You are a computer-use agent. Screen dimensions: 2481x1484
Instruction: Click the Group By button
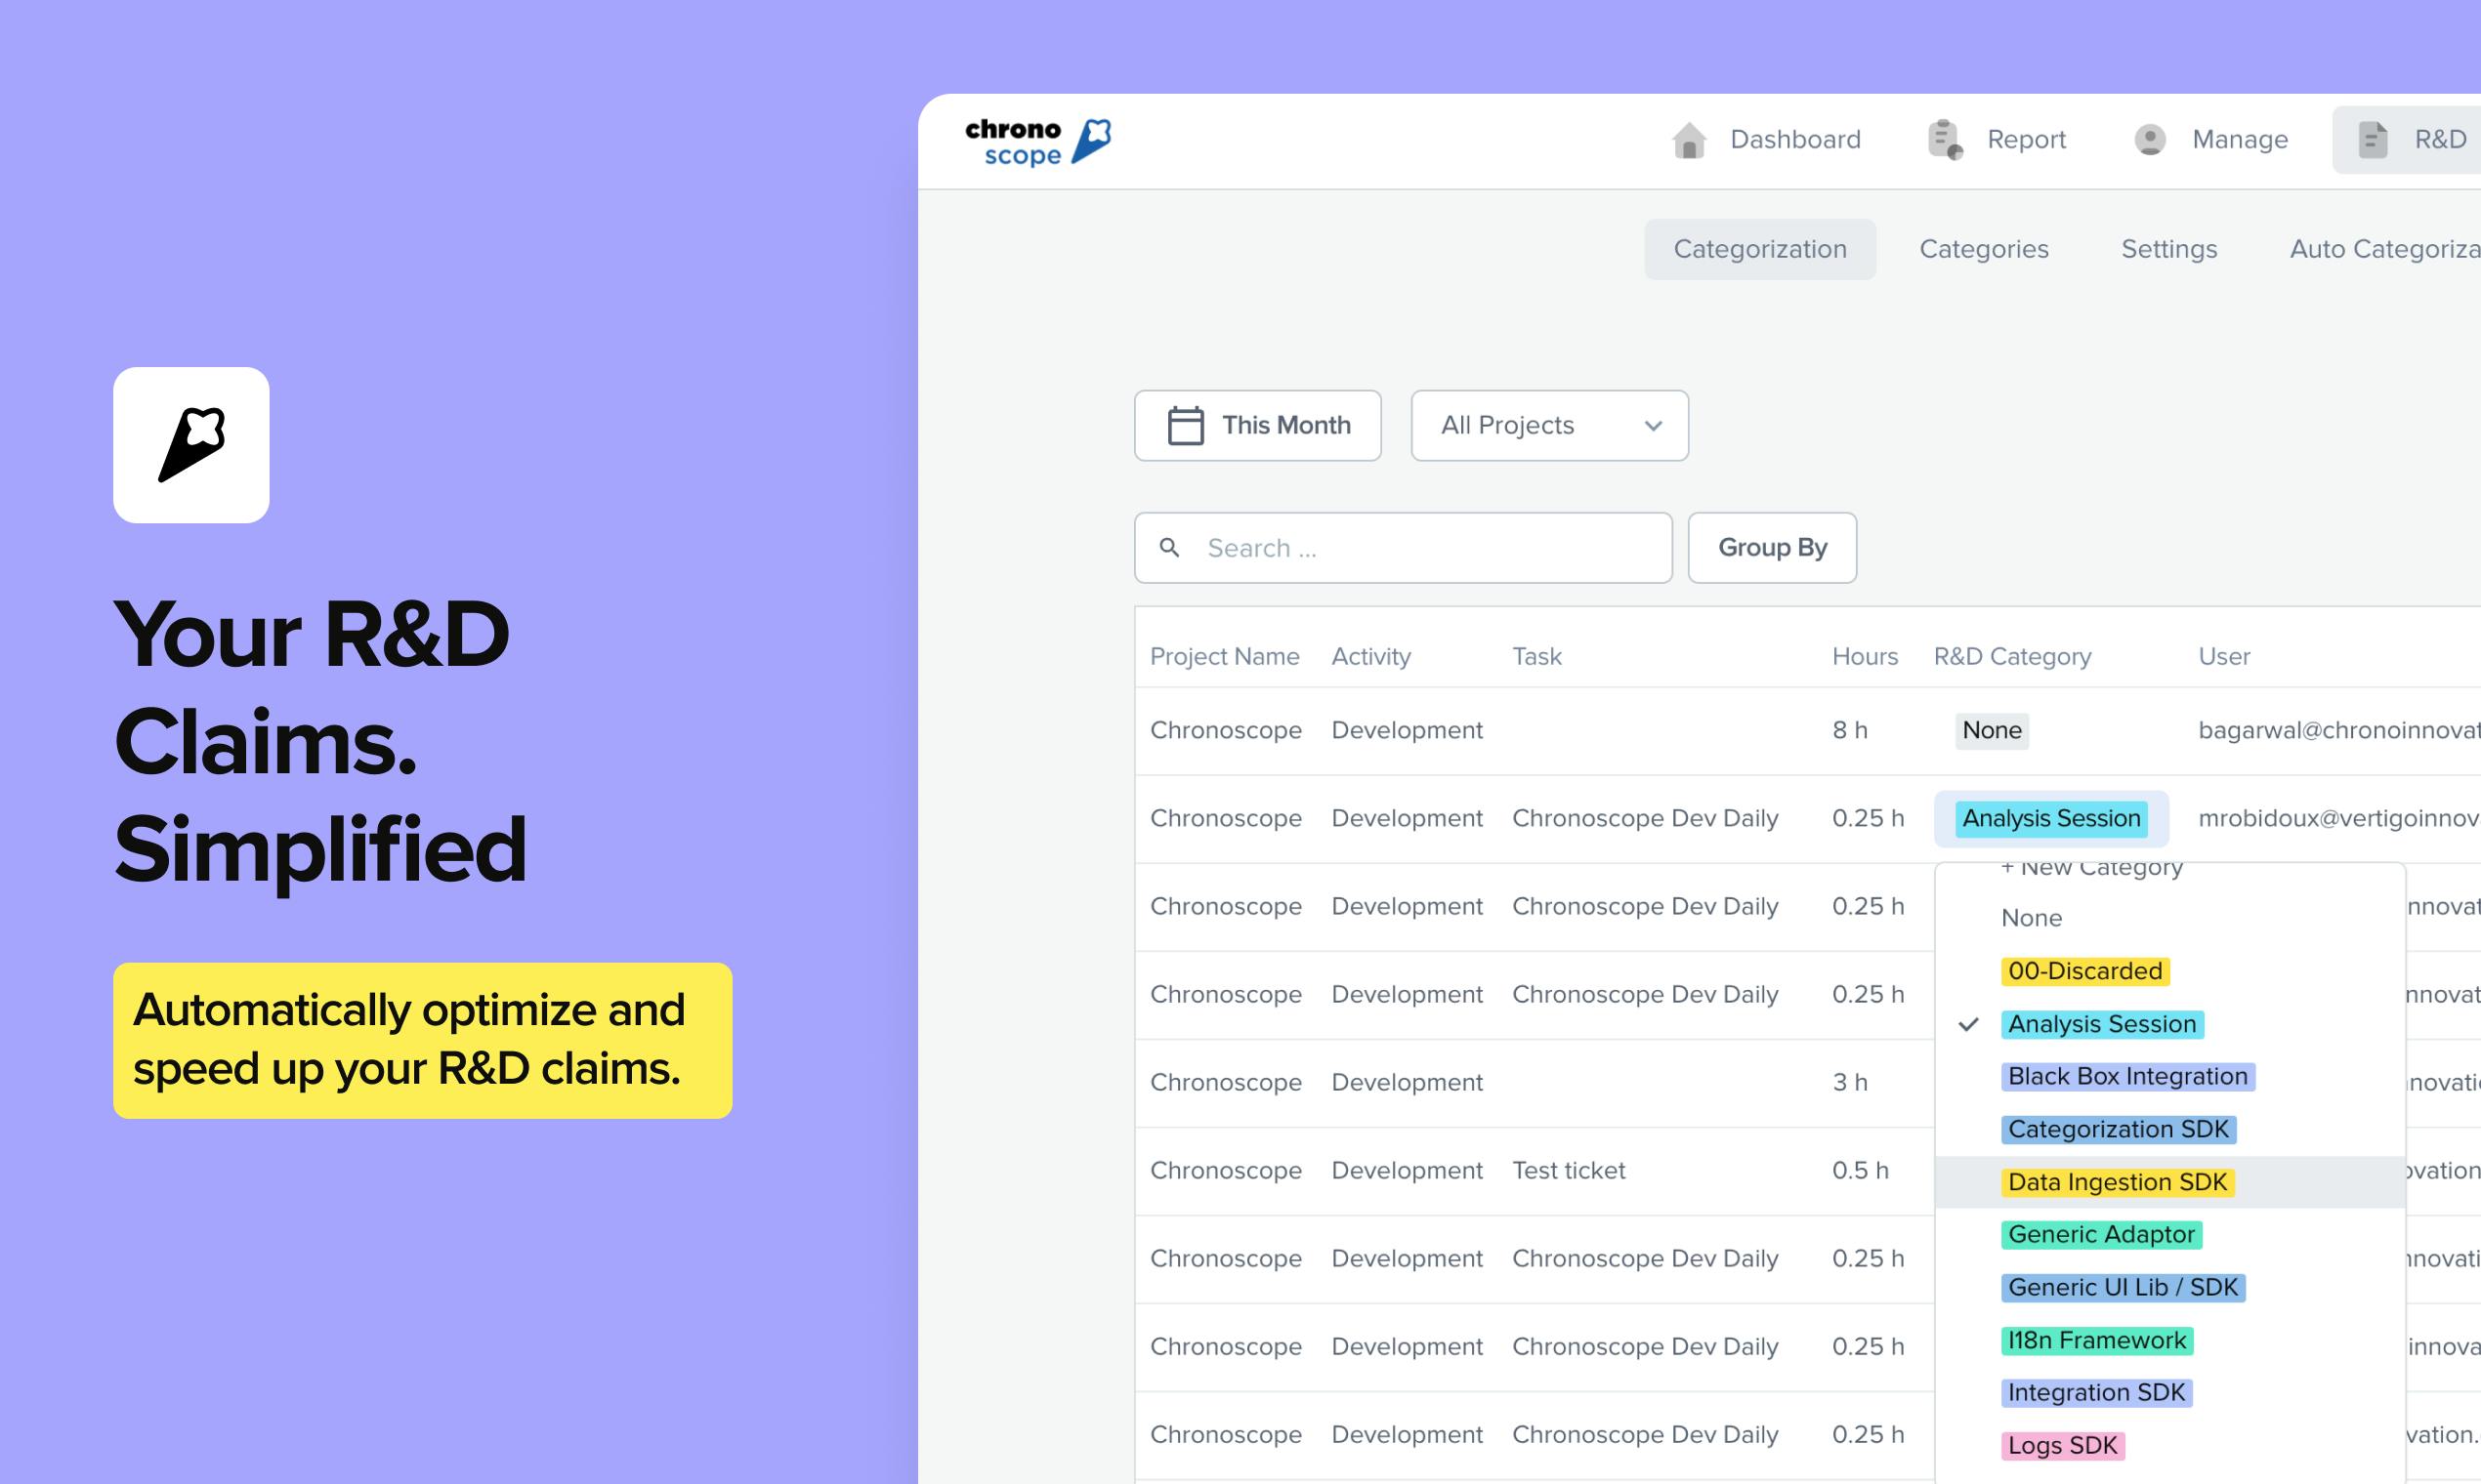(1772, 548)
